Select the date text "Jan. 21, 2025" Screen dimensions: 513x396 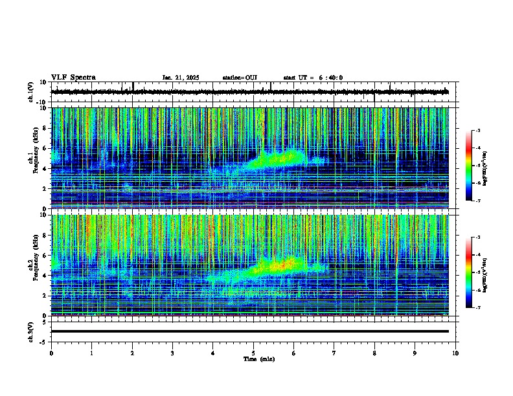point(181,78)
